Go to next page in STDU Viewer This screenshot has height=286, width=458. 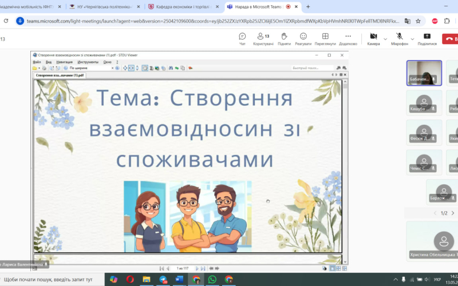tap(197, 268)
